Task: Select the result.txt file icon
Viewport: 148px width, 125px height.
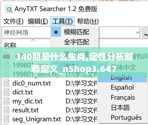Action: (7, 110)
